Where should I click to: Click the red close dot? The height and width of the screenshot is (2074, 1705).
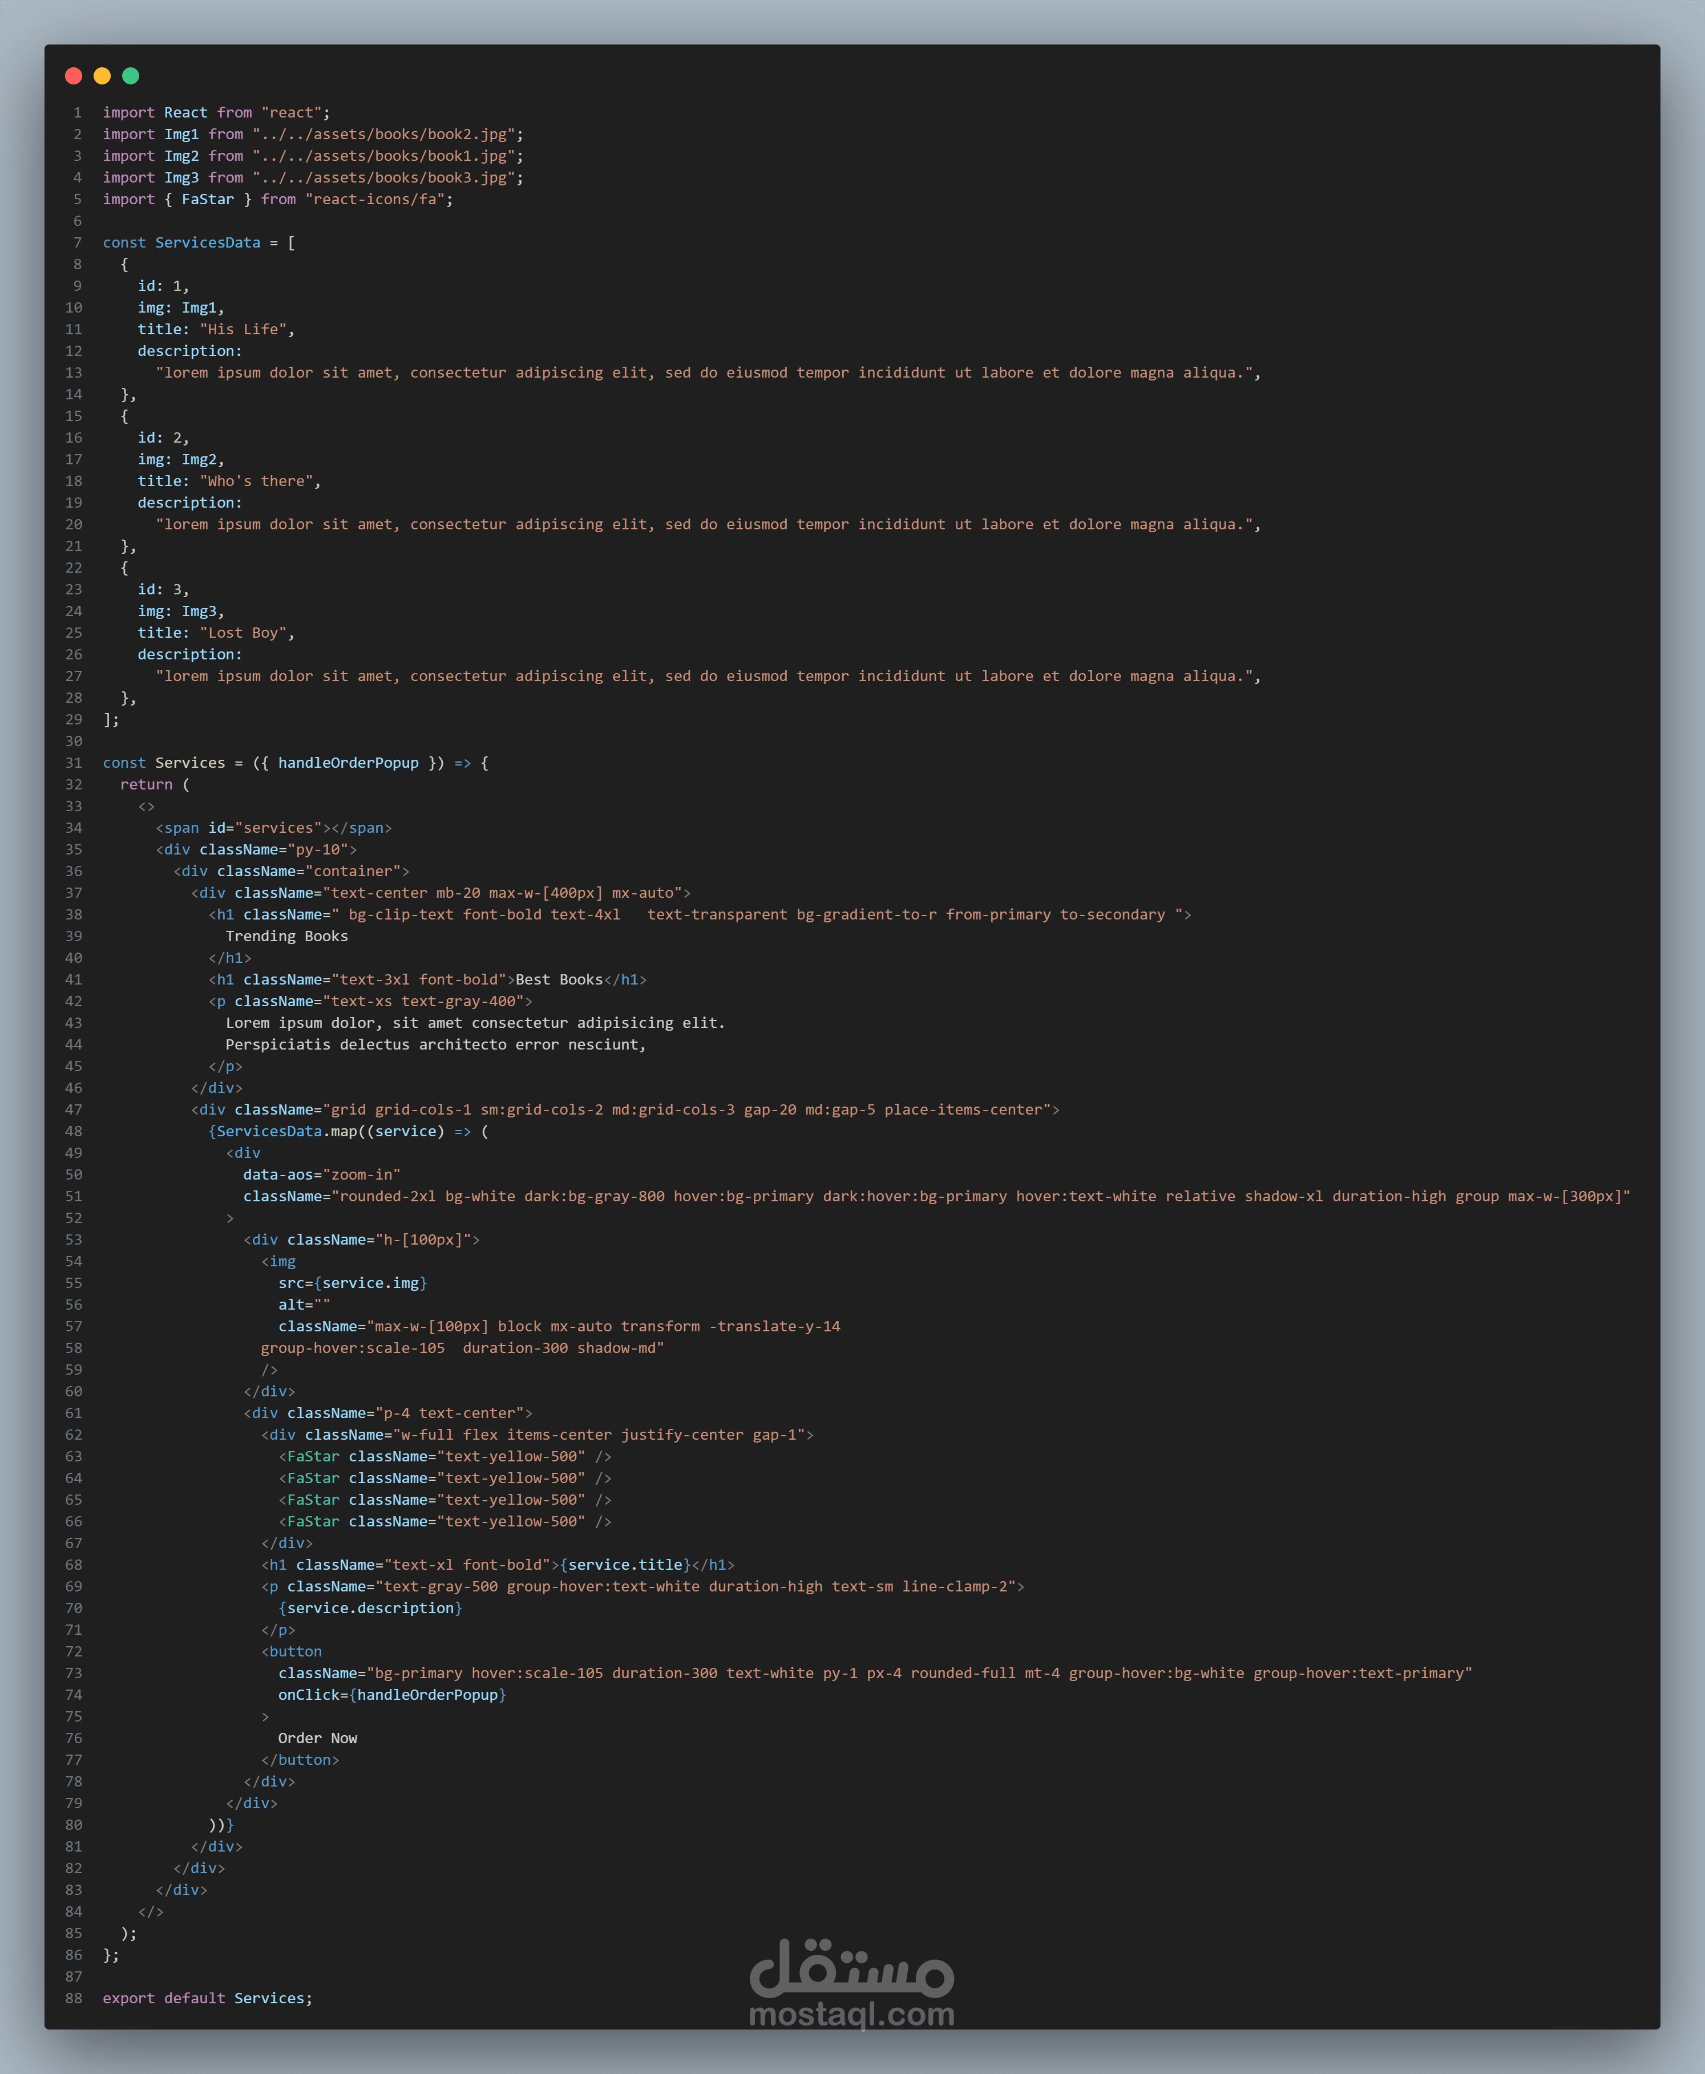[x=74, y=75]
